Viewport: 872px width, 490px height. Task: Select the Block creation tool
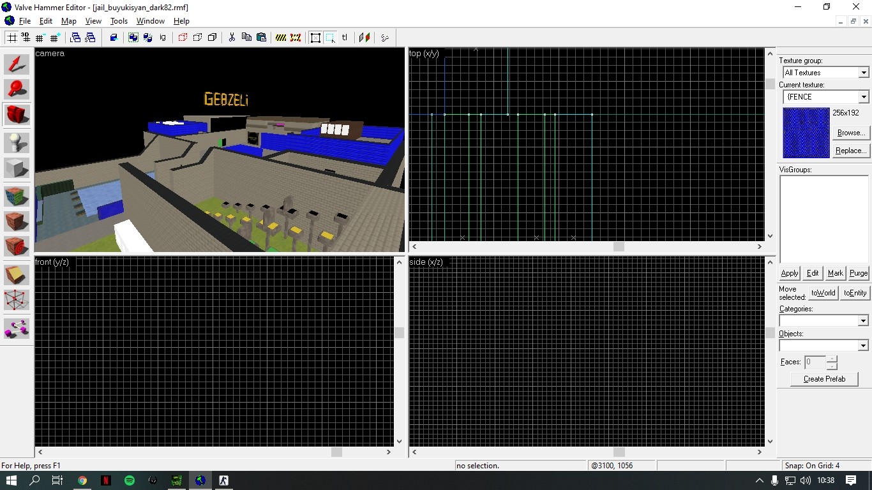[17, 168]
